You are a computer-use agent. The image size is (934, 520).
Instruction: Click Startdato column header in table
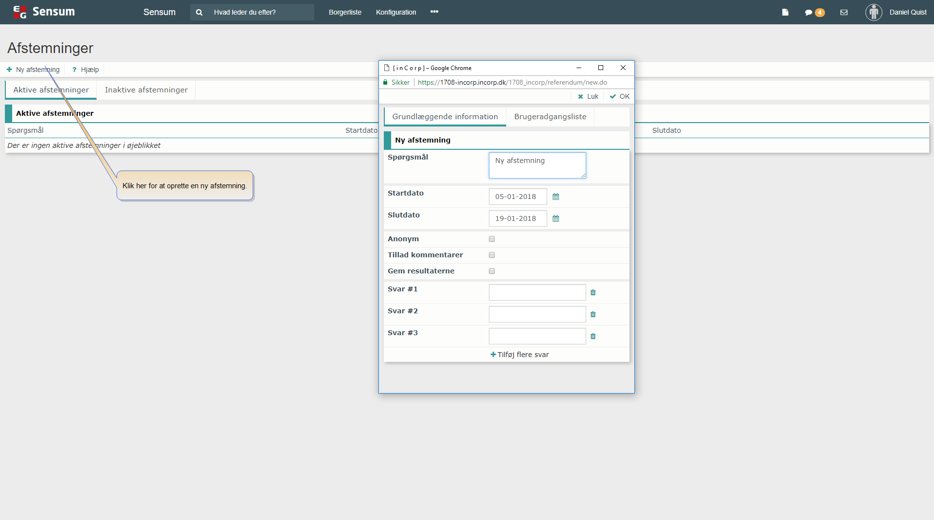(361, 130)
